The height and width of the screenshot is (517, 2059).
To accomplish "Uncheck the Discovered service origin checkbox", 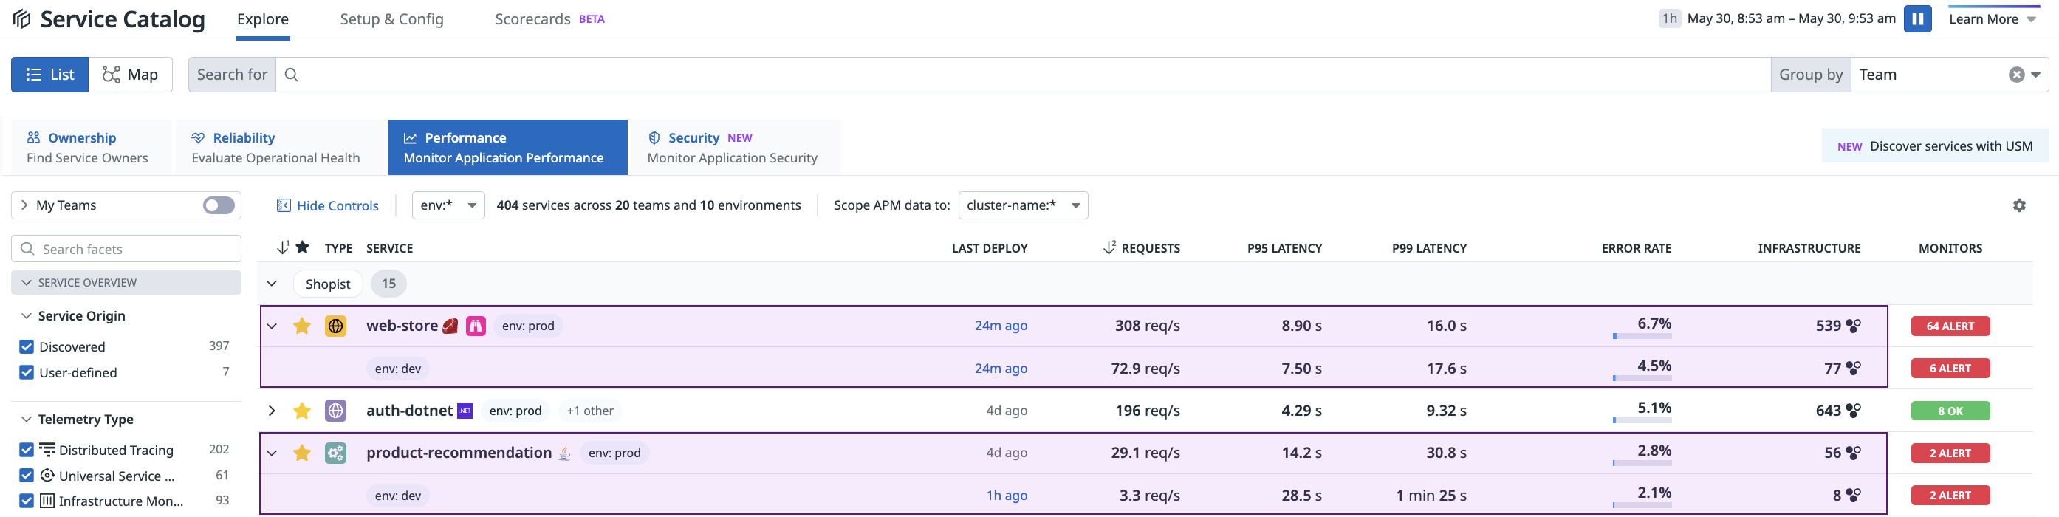I will [27, 347].
